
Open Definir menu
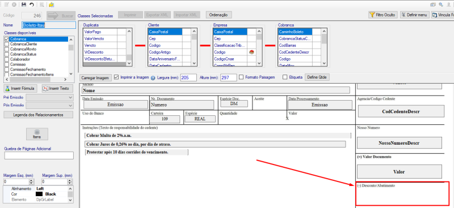point(415,15)
